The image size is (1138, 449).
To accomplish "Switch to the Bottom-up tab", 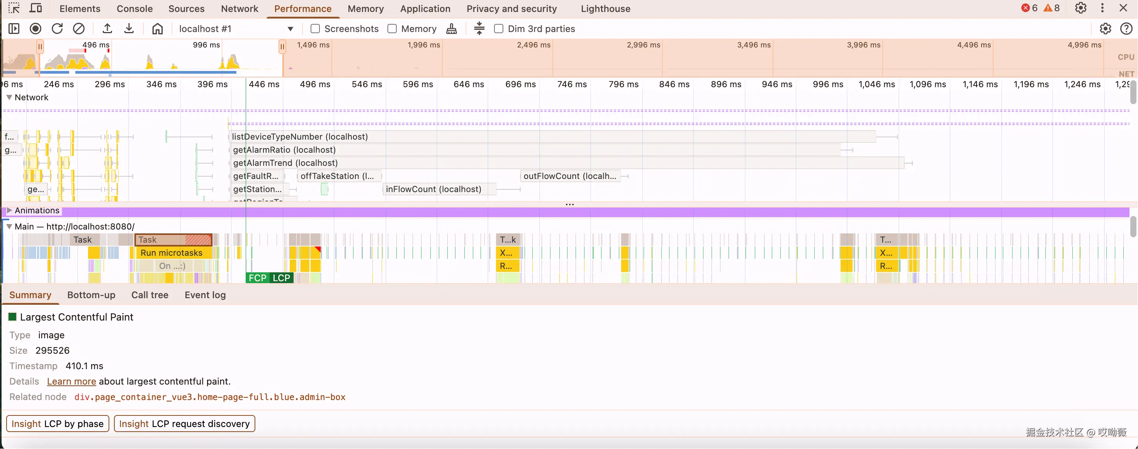I will pyautogui.click(x=91, y=295).
